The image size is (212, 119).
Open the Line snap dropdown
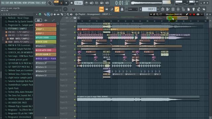coord(132,9)
